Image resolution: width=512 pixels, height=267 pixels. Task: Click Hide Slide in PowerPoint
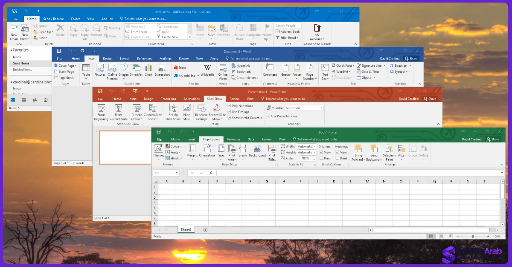coord(186,112)
